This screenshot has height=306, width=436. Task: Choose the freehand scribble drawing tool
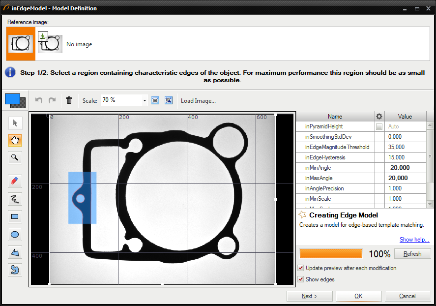[15, 199]
